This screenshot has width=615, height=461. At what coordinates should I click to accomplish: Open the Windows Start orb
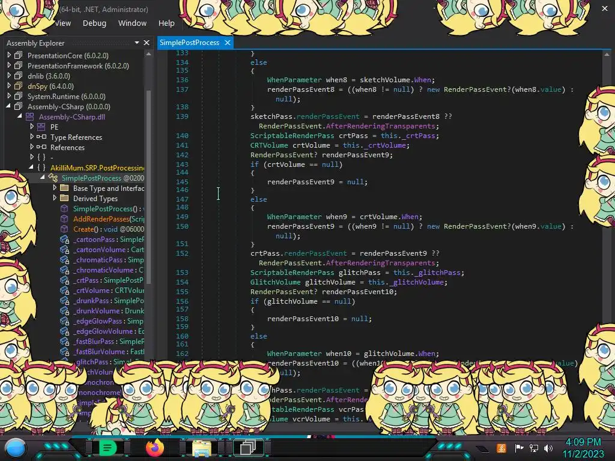click(x=16, y=448)
